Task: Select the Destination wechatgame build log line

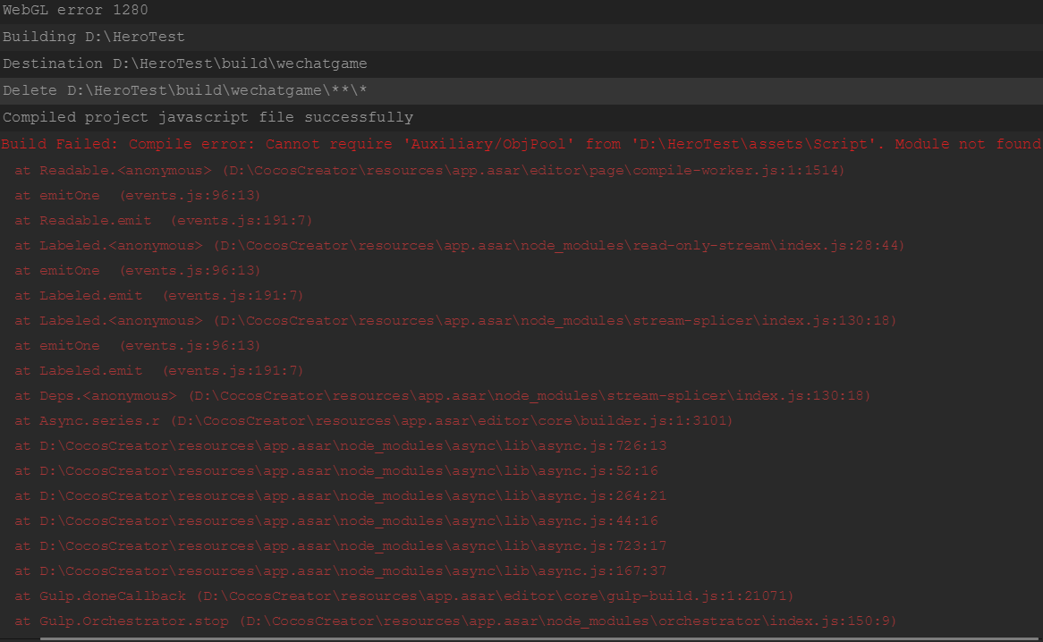Action: (184, 63)
